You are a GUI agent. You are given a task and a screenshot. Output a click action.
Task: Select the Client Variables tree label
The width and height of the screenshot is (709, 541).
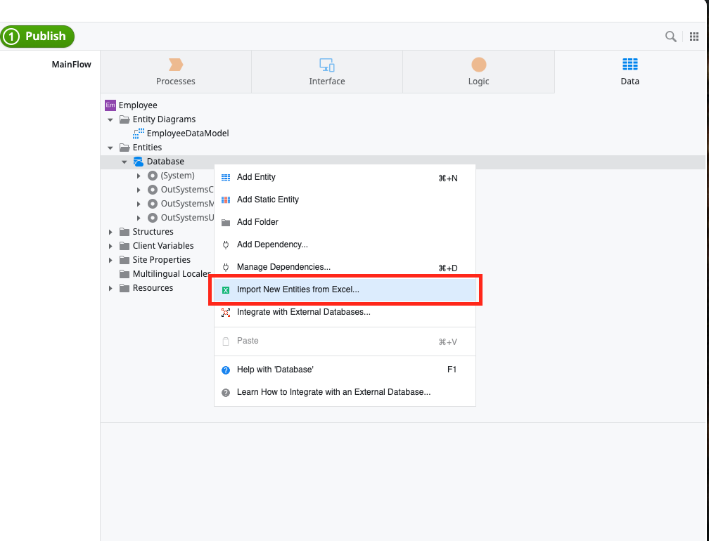click(x=163, y=246)
